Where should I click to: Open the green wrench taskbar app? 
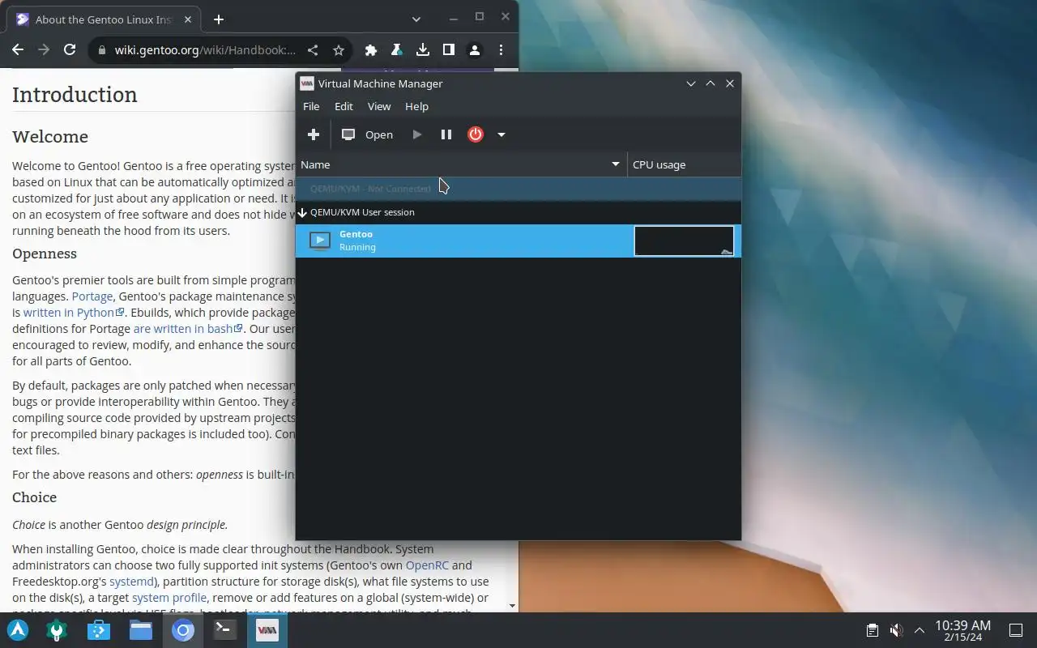click(x=57, y=630)
